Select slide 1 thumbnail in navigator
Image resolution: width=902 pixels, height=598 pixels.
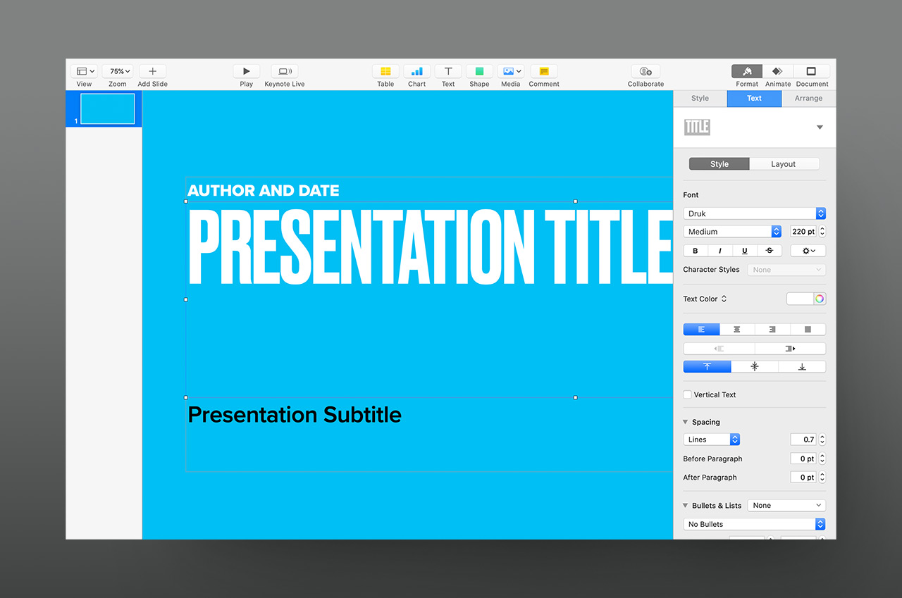click(107, 109)
